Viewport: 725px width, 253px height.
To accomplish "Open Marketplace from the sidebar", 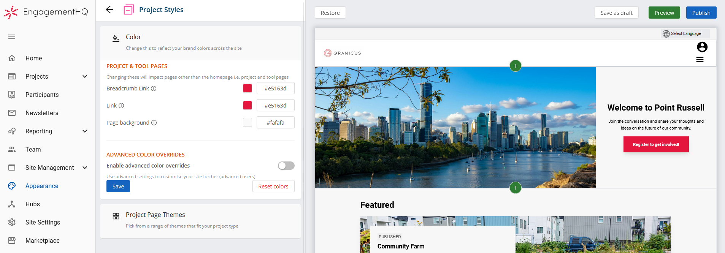I will click(x=42, y=240).
